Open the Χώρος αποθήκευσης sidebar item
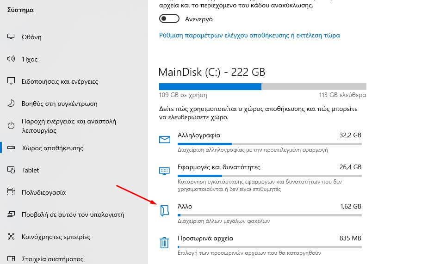 (52, 148)
